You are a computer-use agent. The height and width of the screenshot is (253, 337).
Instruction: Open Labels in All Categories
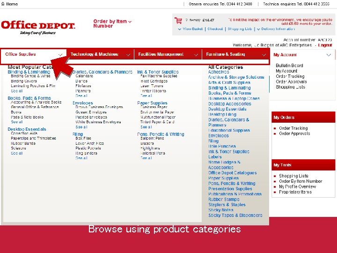(215, 157)
